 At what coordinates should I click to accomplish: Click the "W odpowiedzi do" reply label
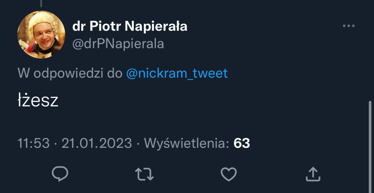[x=70, y=73]
